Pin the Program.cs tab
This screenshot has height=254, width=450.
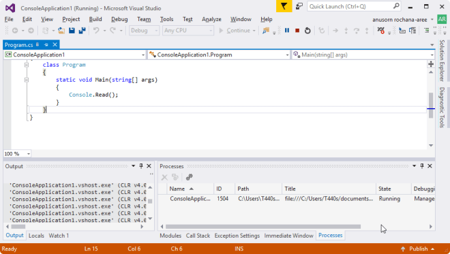click(x=46, y=45)
